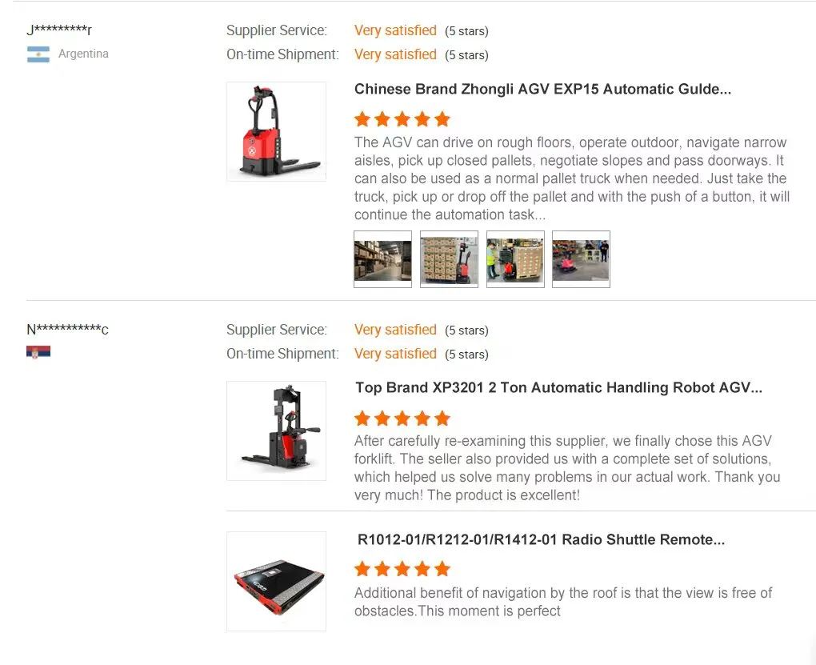Open the Radio Shuttle product image
This screenshot has width=816, height=665.
(276, 581)
